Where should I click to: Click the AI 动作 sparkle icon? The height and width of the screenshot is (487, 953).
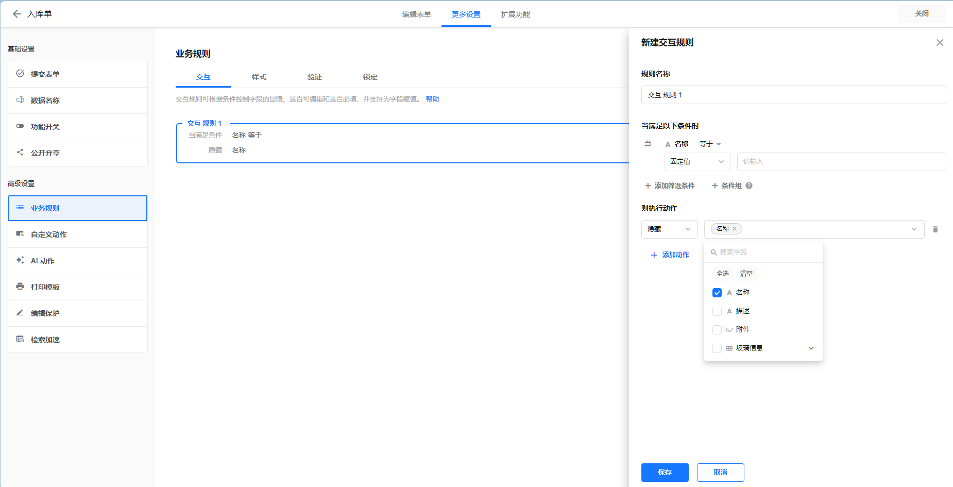point(20,260)
